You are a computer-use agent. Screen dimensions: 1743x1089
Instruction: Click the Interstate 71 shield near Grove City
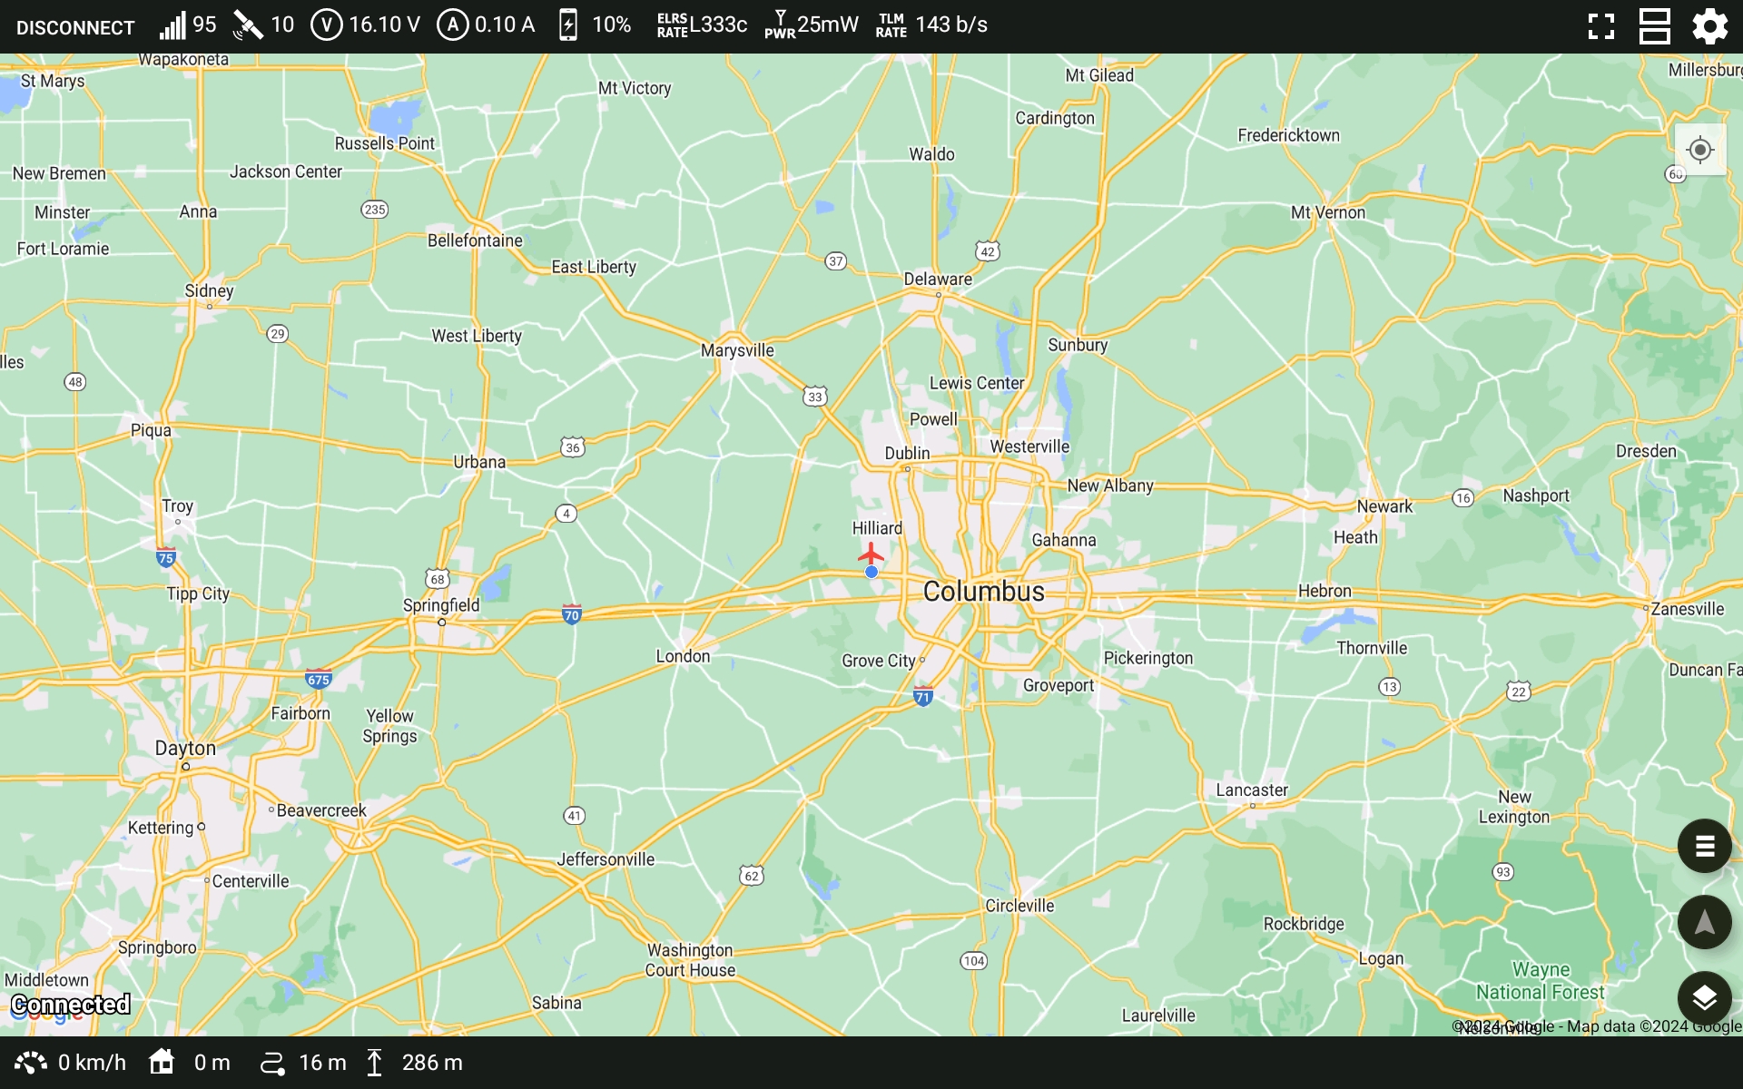[922, 696]
